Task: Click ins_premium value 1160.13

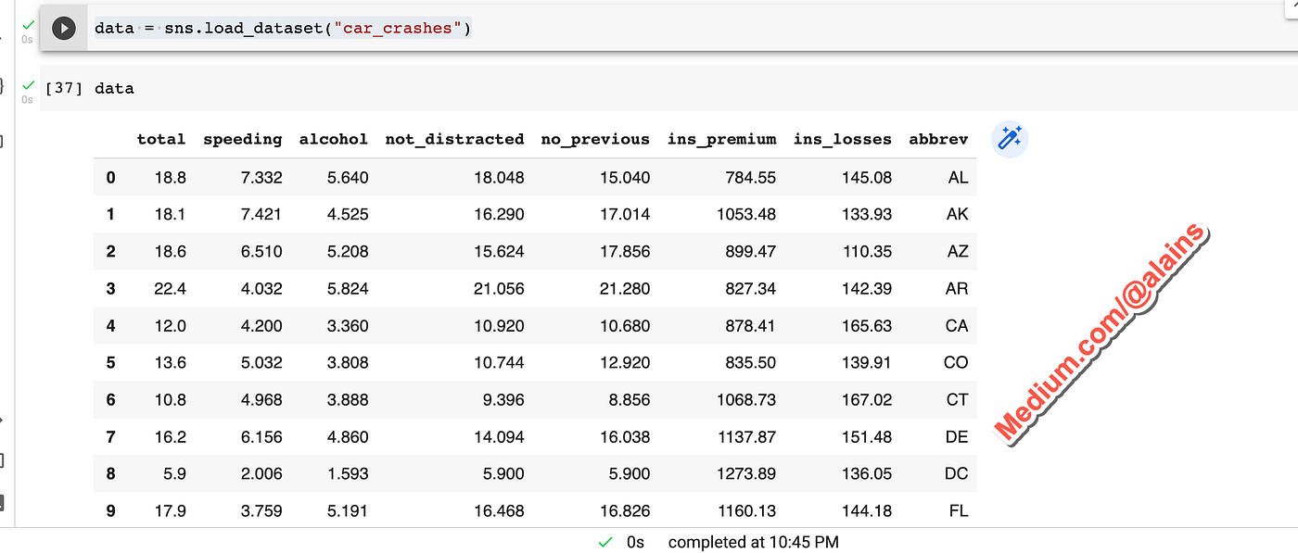Action: point(747,510)
